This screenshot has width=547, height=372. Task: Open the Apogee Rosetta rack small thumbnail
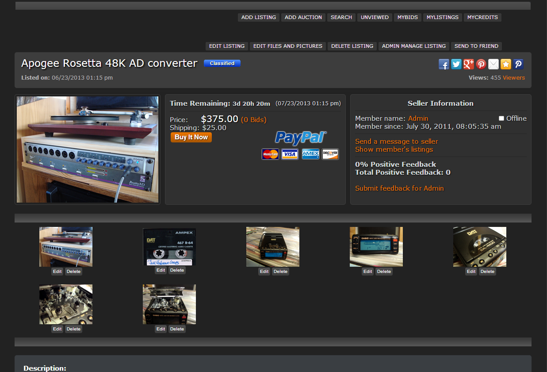pyautogui.click(x=66, y=247)
